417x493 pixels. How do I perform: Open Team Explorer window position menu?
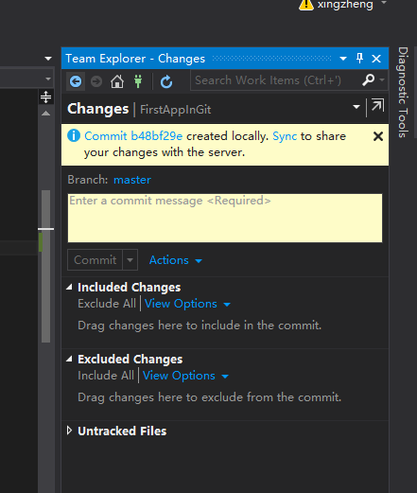click(343, 59)
